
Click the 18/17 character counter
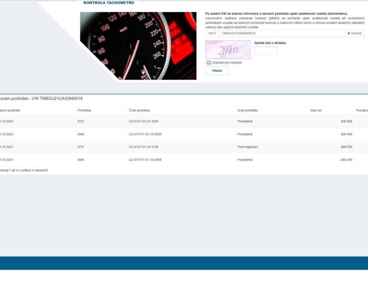(212, 33)
